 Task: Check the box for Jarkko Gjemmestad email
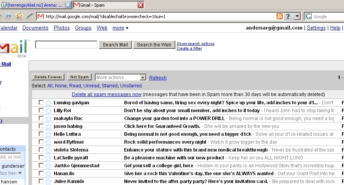coord(41,165)
